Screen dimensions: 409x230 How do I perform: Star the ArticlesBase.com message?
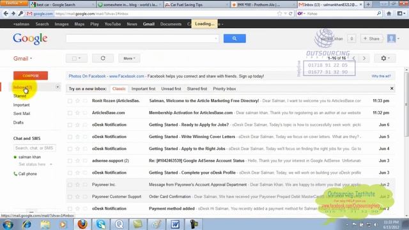pos(77,112)
